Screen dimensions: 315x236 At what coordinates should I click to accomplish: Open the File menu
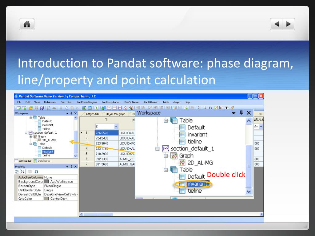tap(19, 102)
